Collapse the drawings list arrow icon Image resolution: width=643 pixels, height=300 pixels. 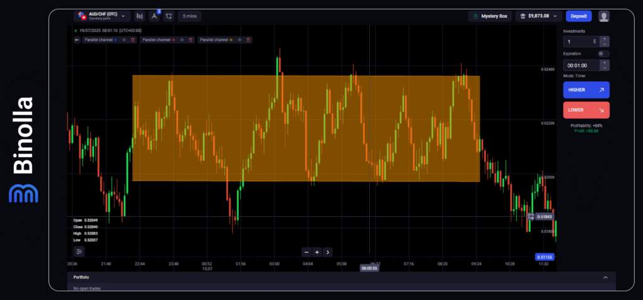[77, 40]
